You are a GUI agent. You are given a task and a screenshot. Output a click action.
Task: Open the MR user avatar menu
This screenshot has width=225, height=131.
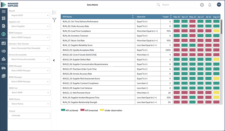219,5
